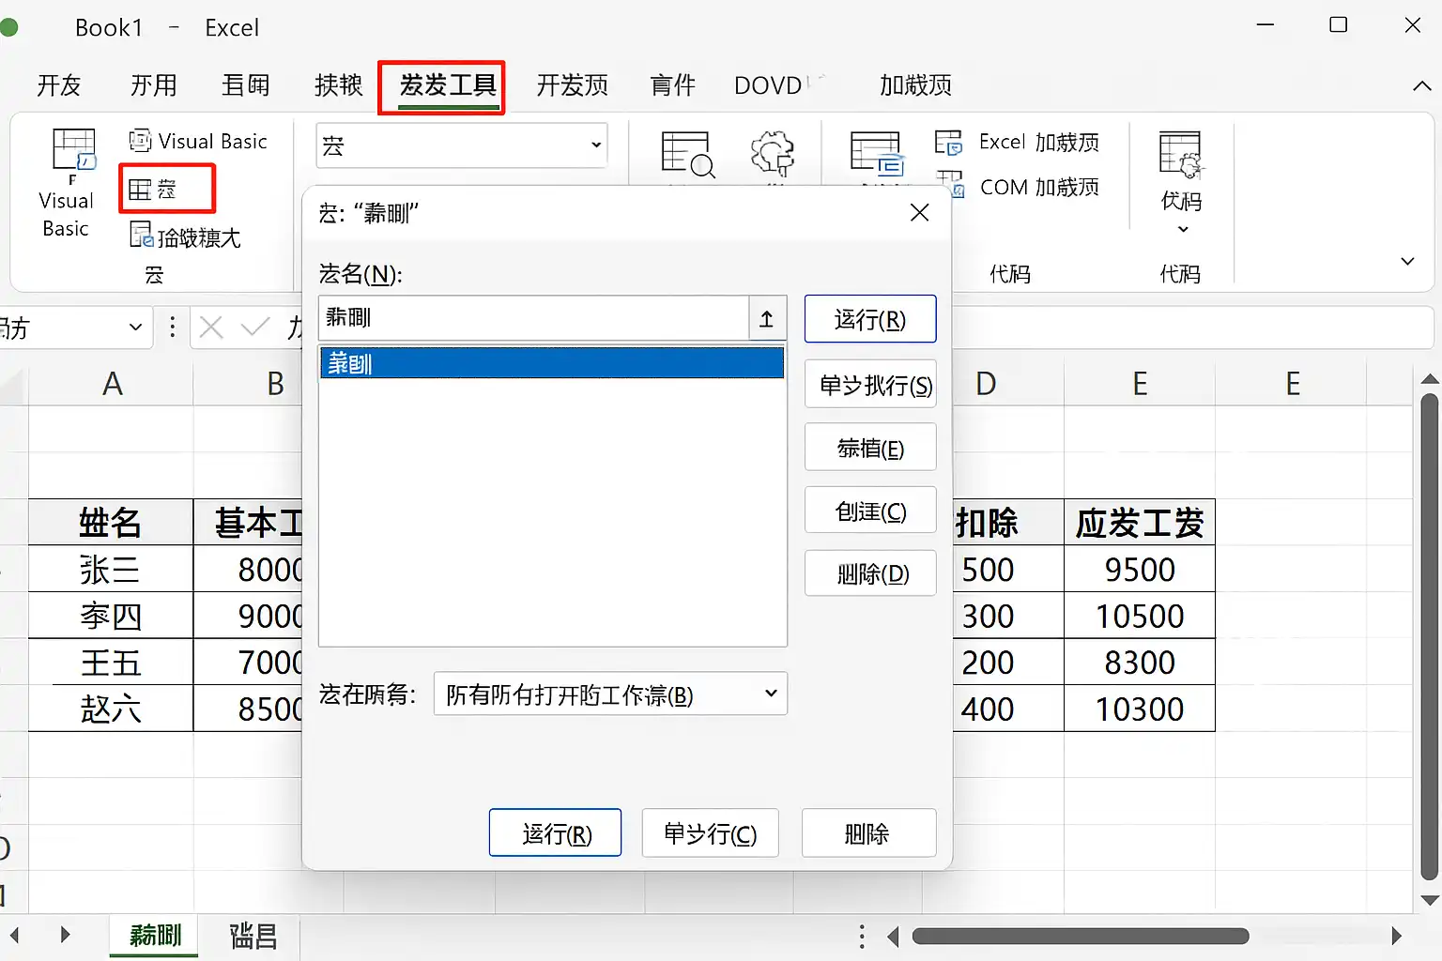This screenshot has width=1442, height=961.
Task: Click the top Run (R) button in dialog
Action: coord(869,320)
